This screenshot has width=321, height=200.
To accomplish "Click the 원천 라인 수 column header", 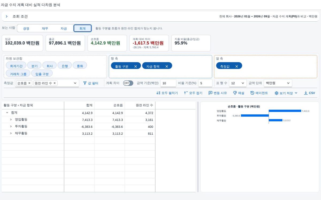I will (140, 106).
